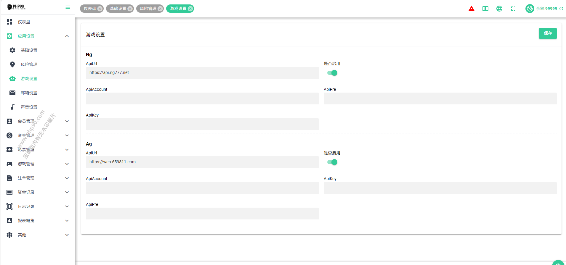Viewport: 566px width, 265px height.
Task: Disable the Ag 是否启用 switch
Action: click(332, 162)
